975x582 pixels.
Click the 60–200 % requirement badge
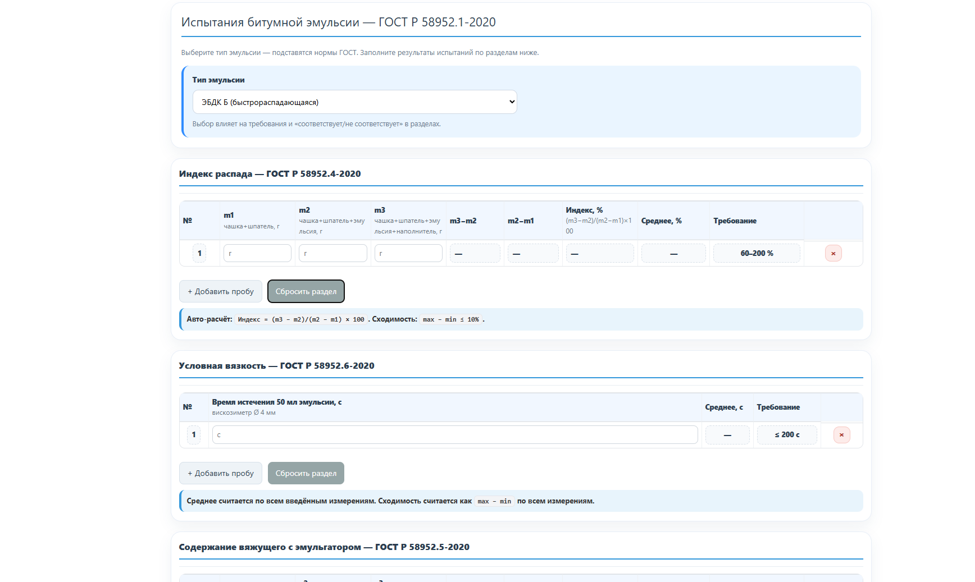[756, 254]
